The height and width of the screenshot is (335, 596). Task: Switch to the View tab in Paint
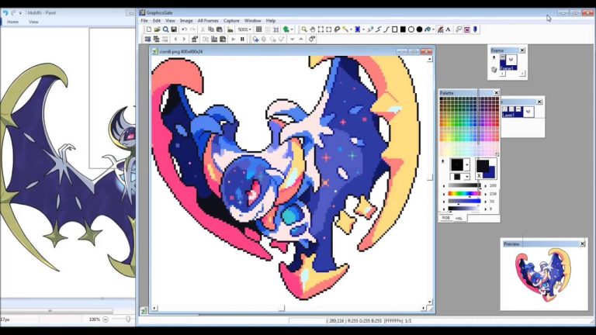pos(33,22)
